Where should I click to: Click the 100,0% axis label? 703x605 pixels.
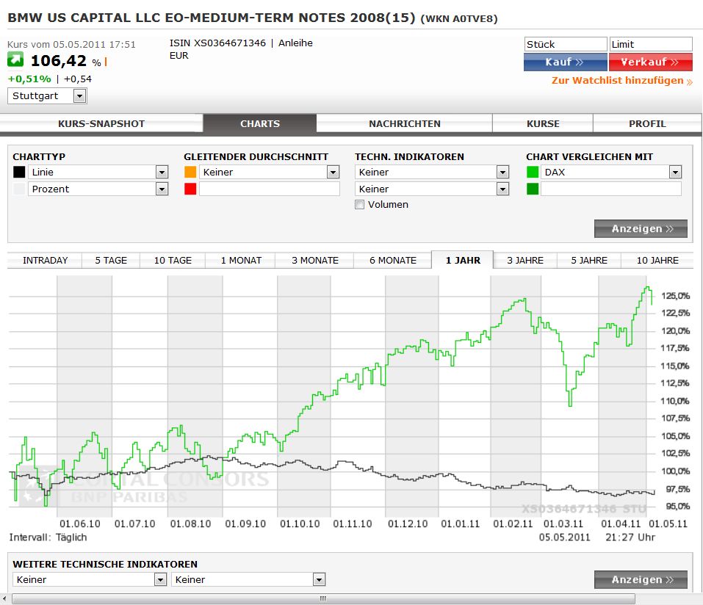[676, 471]
